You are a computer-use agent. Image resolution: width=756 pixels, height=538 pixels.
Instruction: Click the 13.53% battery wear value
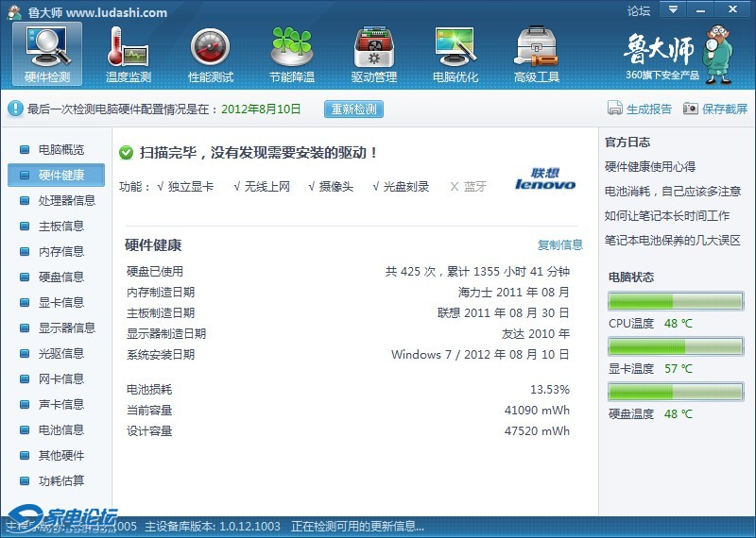pyautogui.click(x=550, y=389)
